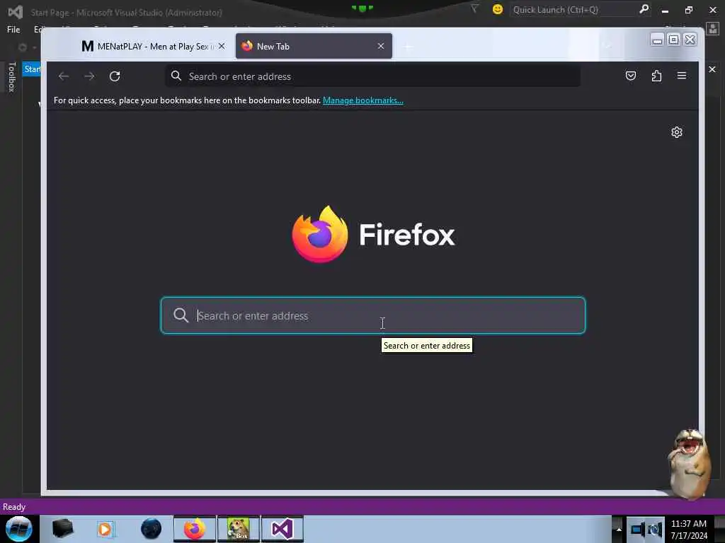Select the Visual Studio Start Page tab
Viewport: 725px width, 543px height.
[x=31, y=69]
